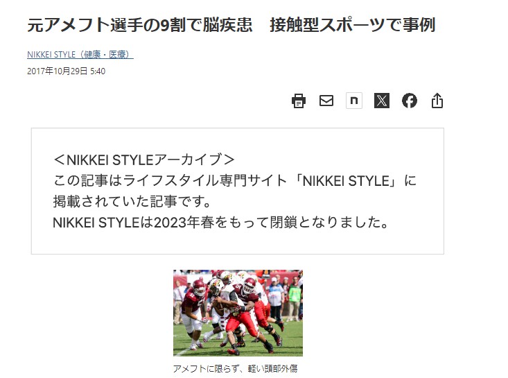Open the NIKKEI STYLE（健康・医療）category link
The image size is (508, 378).
pyautogui.click(x=80, y=55)
